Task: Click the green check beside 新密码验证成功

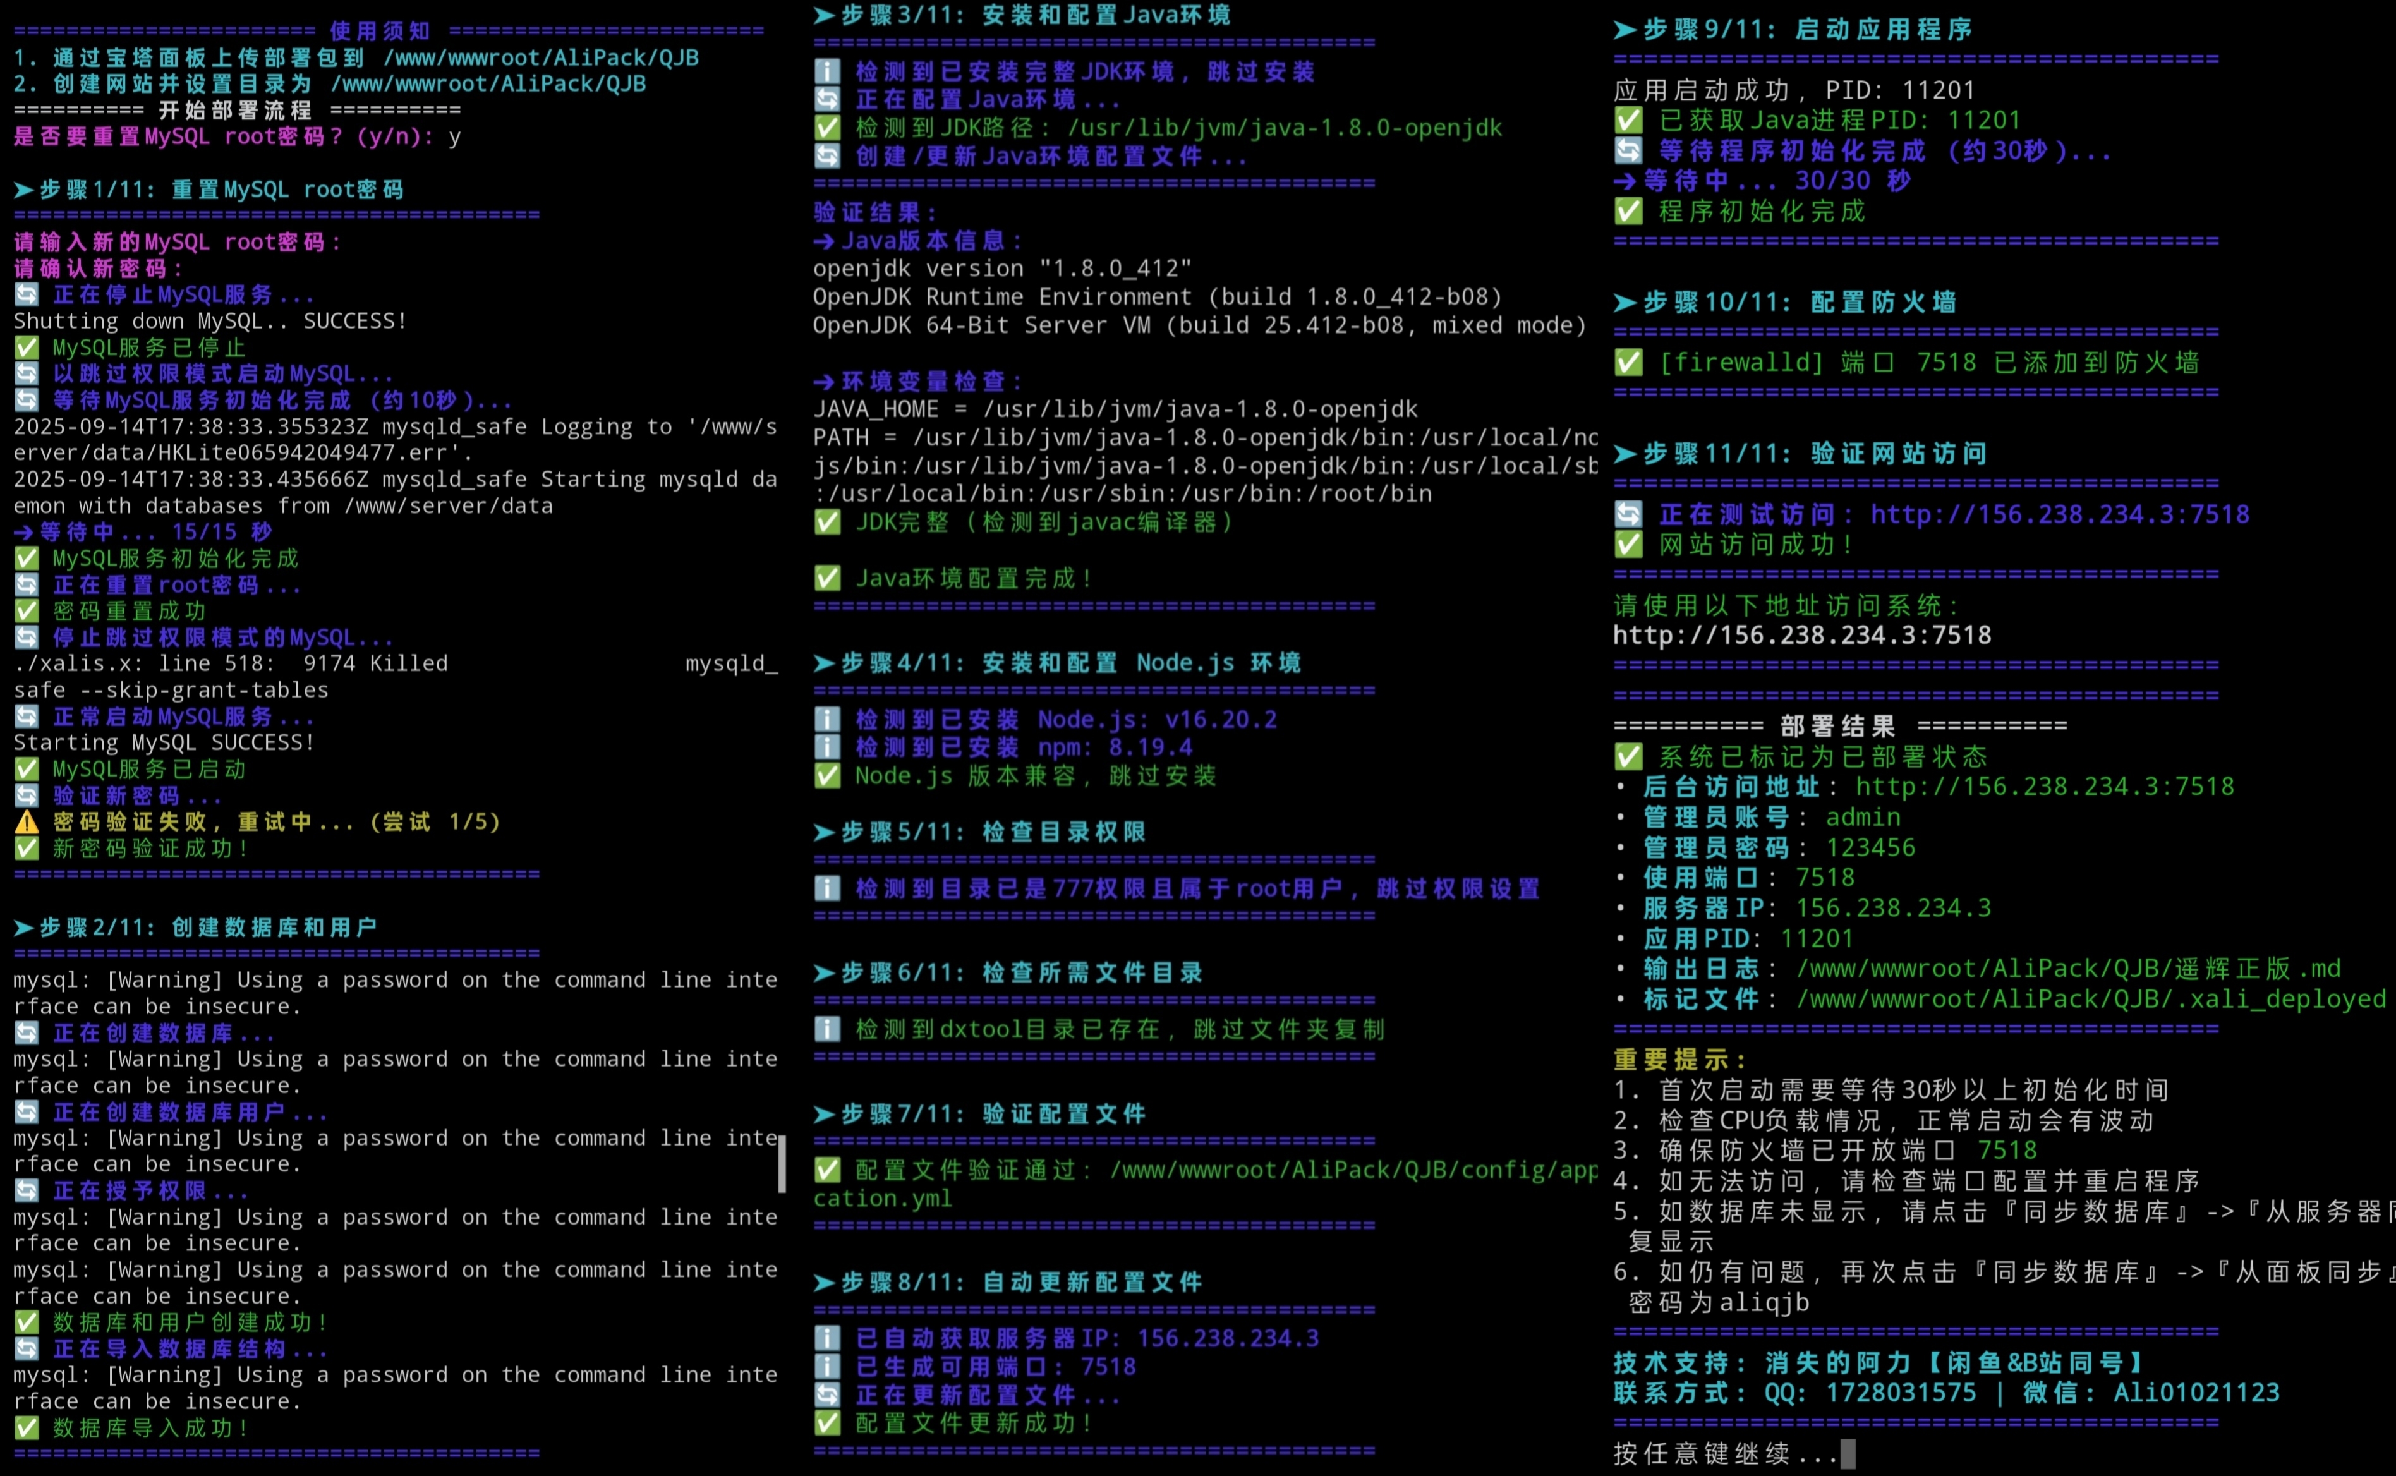Action: tap(27, 849)
